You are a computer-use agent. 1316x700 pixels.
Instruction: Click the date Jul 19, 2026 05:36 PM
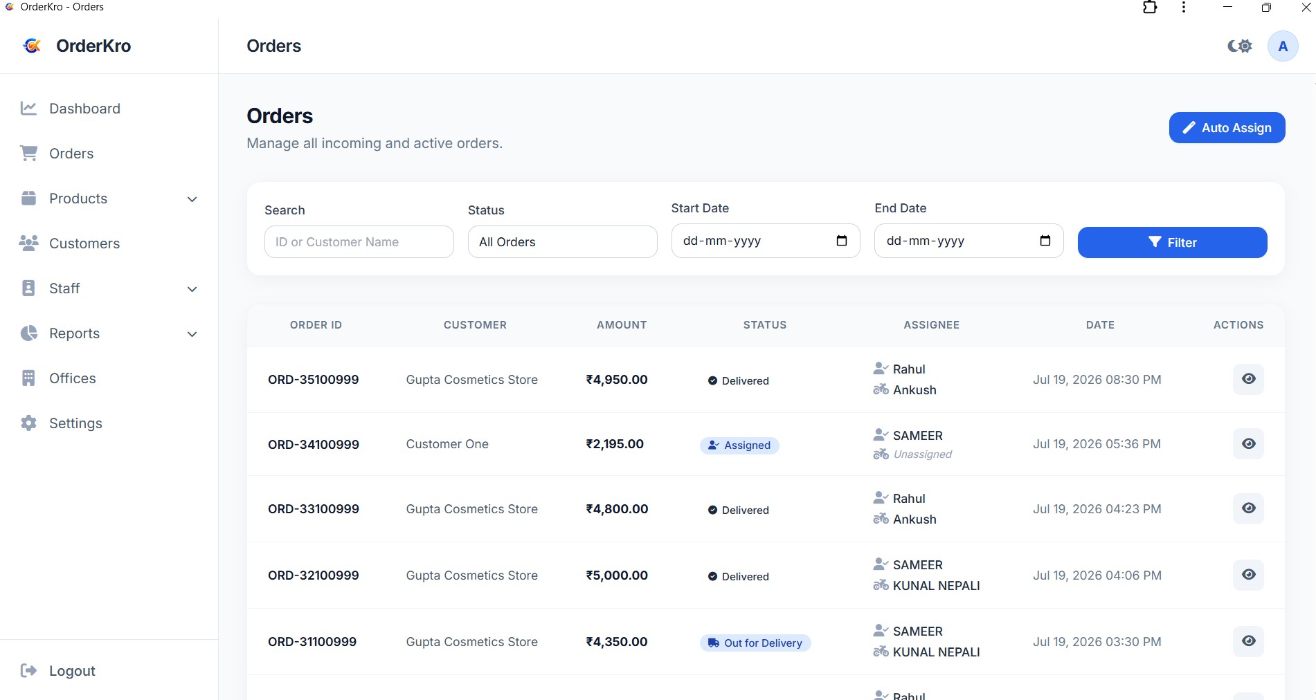[1097, 444]
